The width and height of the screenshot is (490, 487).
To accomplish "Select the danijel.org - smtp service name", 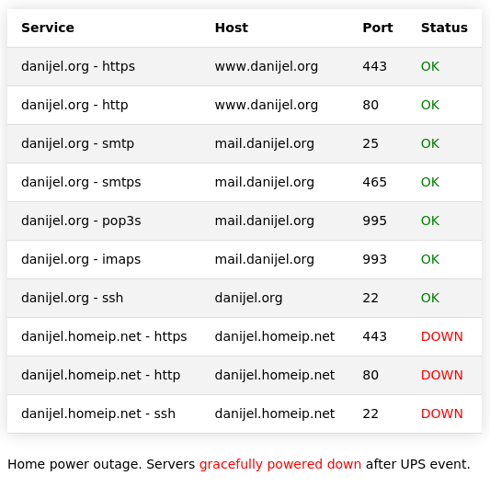I will point(77,143).
